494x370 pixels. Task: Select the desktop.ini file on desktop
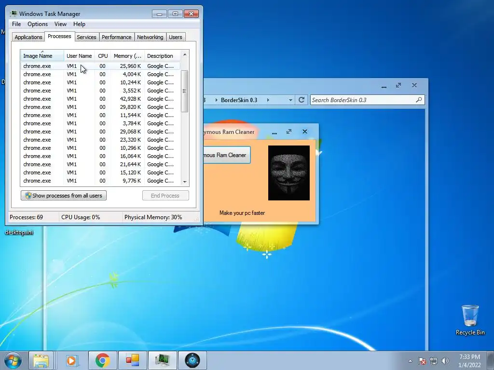coord(19,232)
